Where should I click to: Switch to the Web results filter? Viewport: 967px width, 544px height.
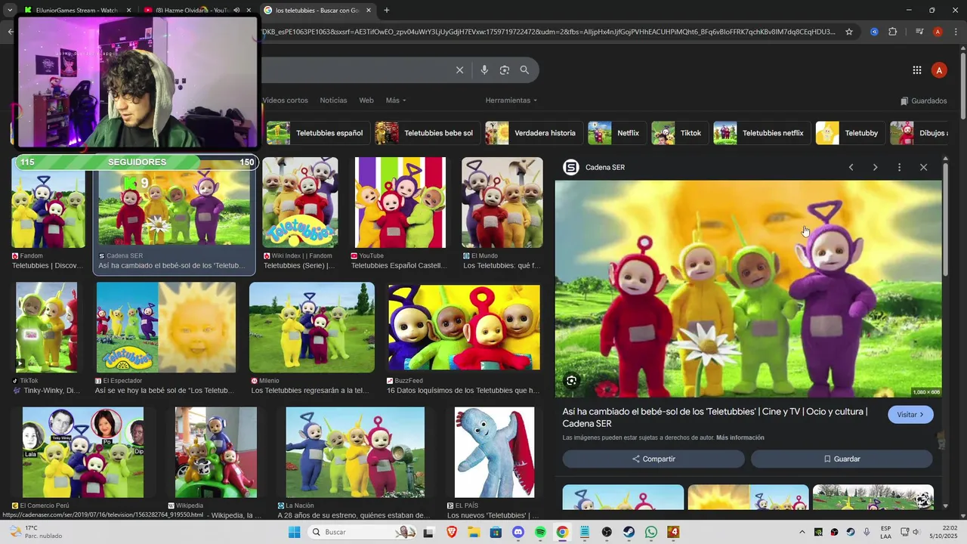click(366, 100)
